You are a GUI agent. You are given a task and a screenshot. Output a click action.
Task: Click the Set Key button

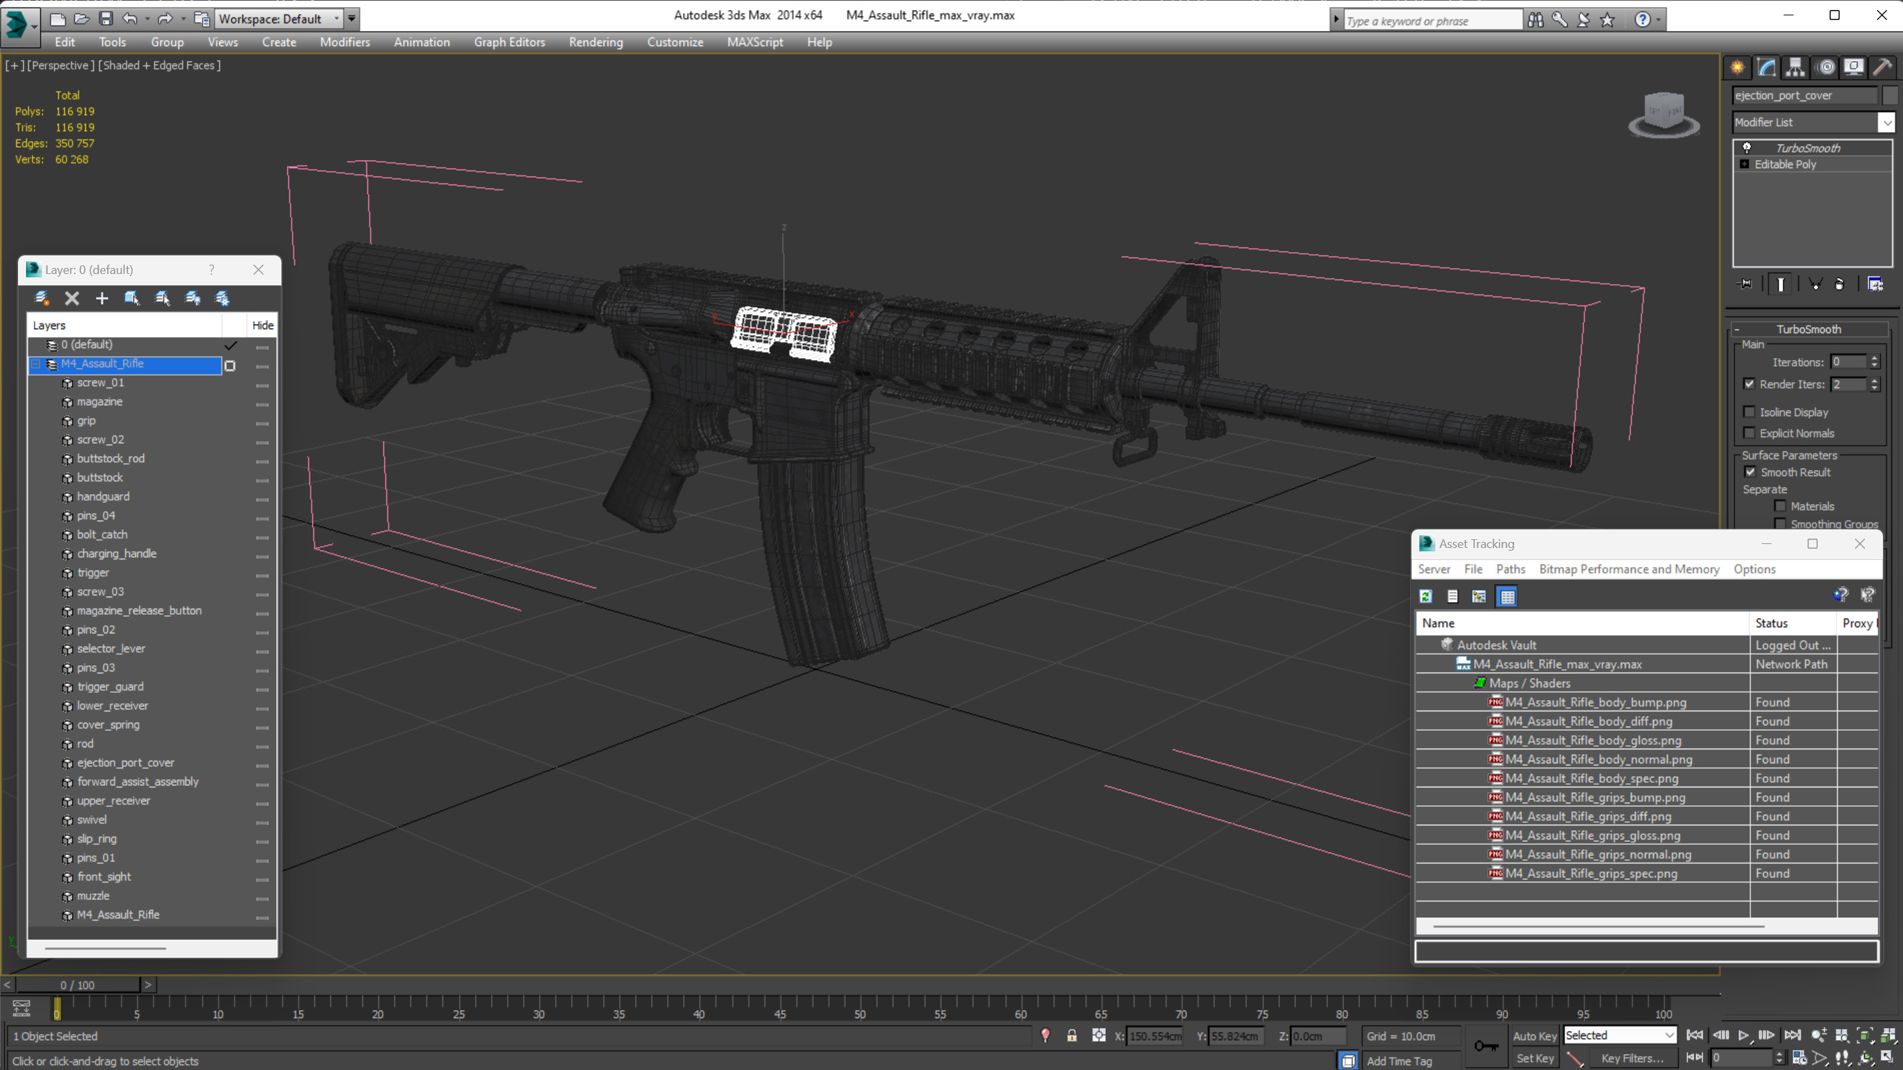point(1534,1058)
